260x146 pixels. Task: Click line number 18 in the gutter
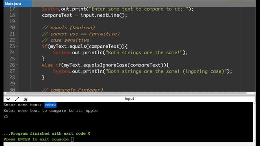tap(12, 15)
